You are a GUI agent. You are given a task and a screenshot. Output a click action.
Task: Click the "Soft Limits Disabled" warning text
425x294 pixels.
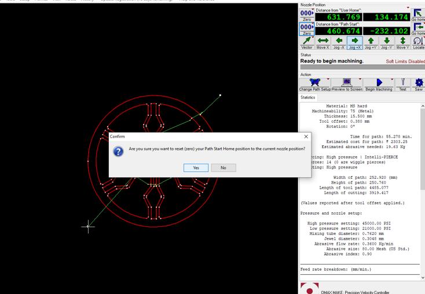point(405,61)
